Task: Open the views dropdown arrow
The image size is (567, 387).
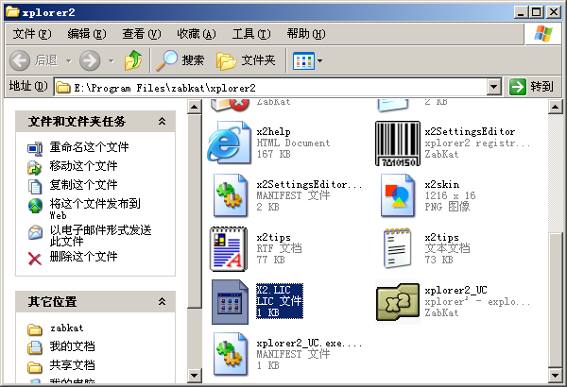Action: (319, 60)
